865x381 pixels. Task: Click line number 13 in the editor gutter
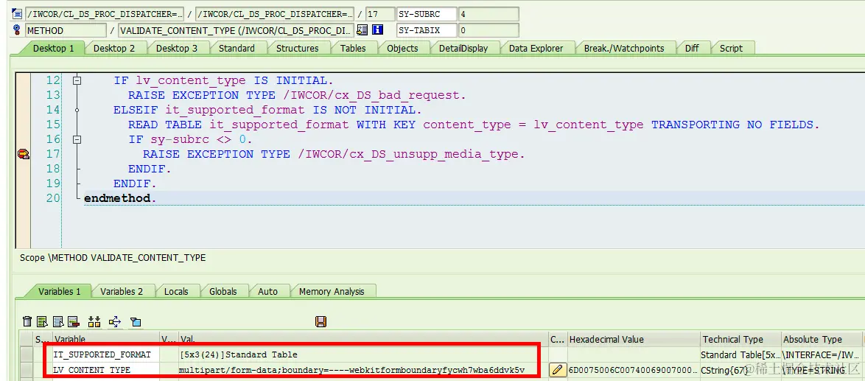coord(53,95)
